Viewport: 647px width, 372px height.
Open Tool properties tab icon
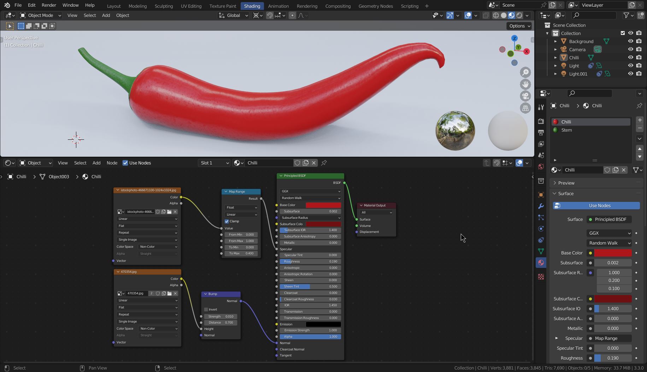point(541,107)
